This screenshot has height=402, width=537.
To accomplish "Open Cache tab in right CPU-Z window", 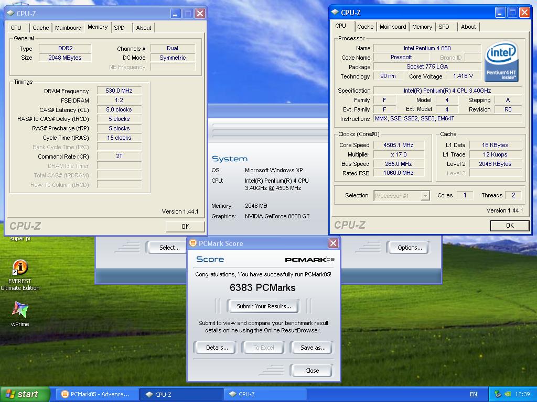I will point(365,27).
